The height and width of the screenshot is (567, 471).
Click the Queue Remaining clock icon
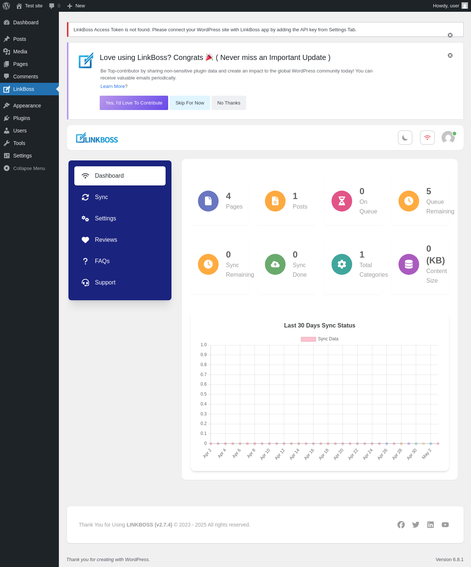(x=409, y=201)
